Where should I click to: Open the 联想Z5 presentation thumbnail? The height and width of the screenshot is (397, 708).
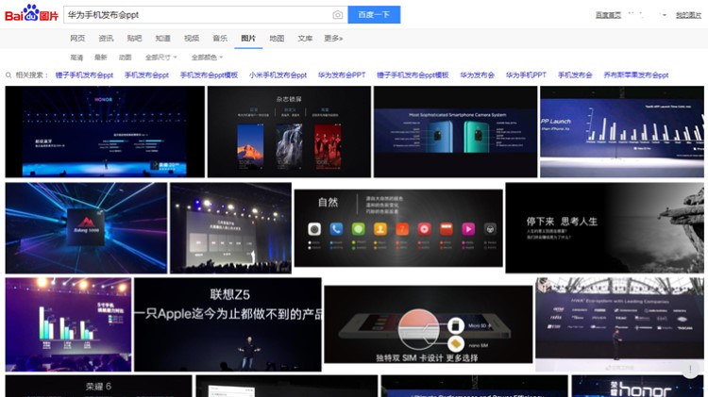point(228,323)
